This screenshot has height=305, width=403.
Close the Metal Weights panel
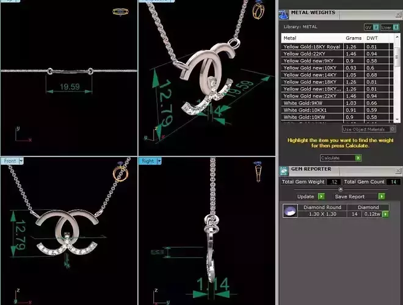tap(398, 15)
